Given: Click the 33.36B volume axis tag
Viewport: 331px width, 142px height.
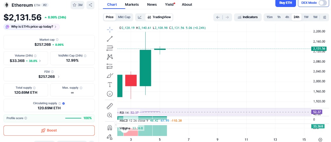Looking at the screenshot, I should coord(318,126).
